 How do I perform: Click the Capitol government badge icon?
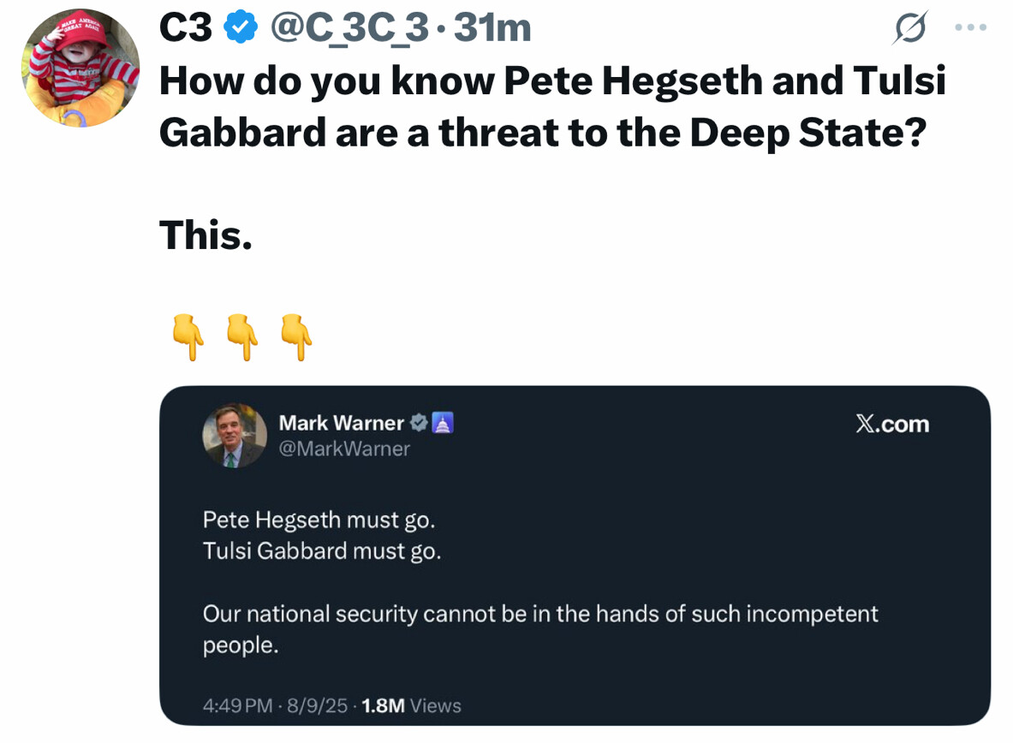pyautogui.click(x=442, y=423)
